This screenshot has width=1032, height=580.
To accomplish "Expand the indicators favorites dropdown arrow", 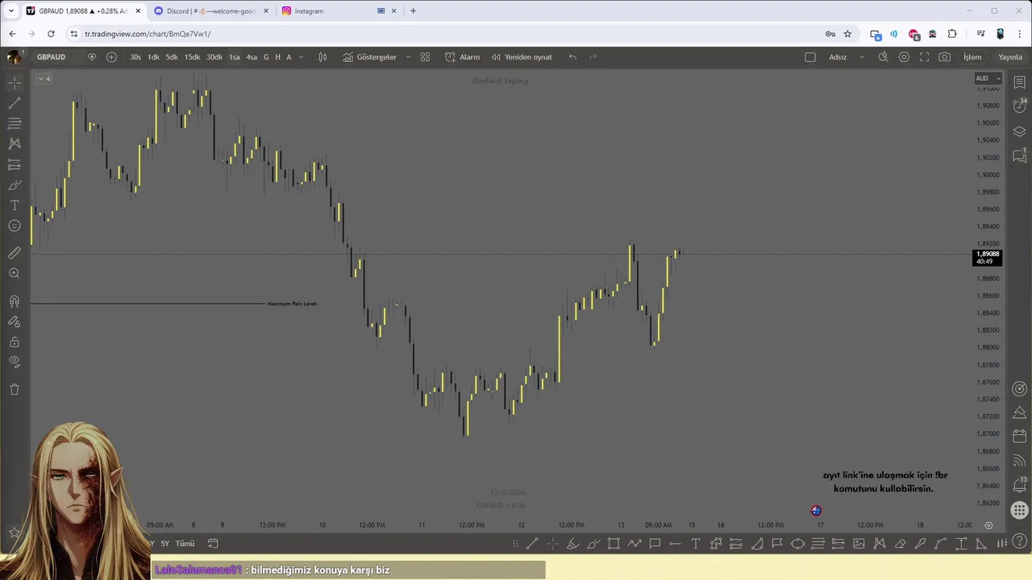I will pos(408,57).
